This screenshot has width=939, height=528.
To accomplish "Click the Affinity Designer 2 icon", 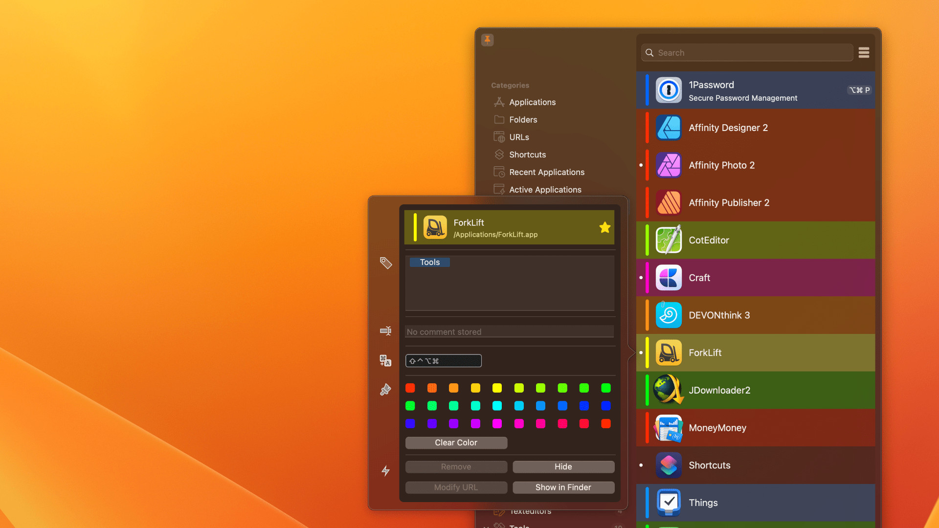I will click(x=669, y=128).
